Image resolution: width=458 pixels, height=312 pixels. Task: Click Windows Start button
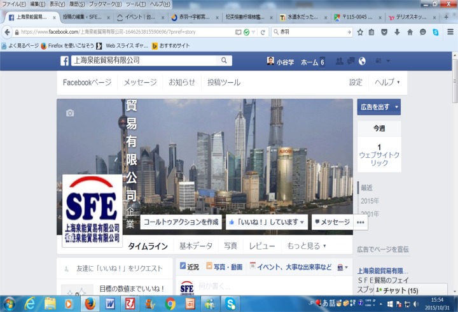(x=9, y=304)
